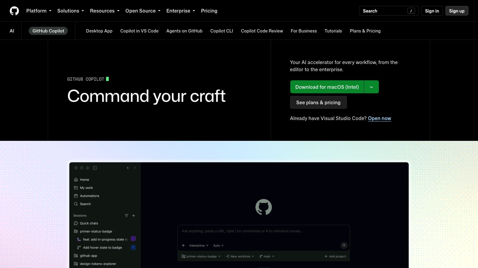Click the plus icon in the chat box

pos(183,246)
